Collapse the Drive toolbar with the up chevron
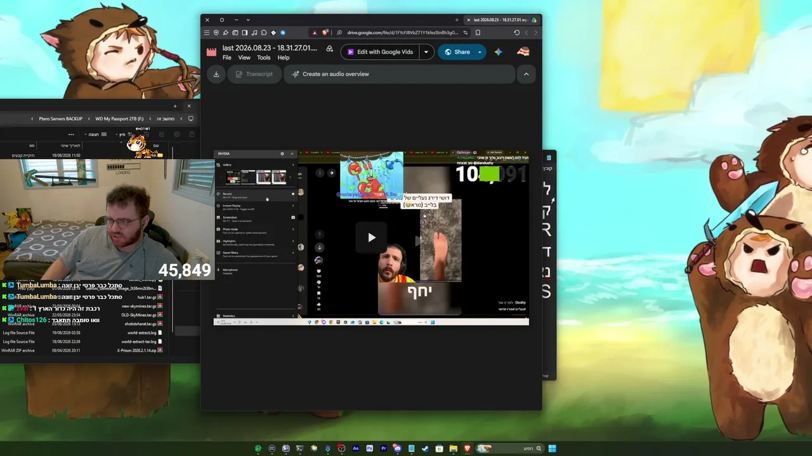 click(x=526, y=74)
